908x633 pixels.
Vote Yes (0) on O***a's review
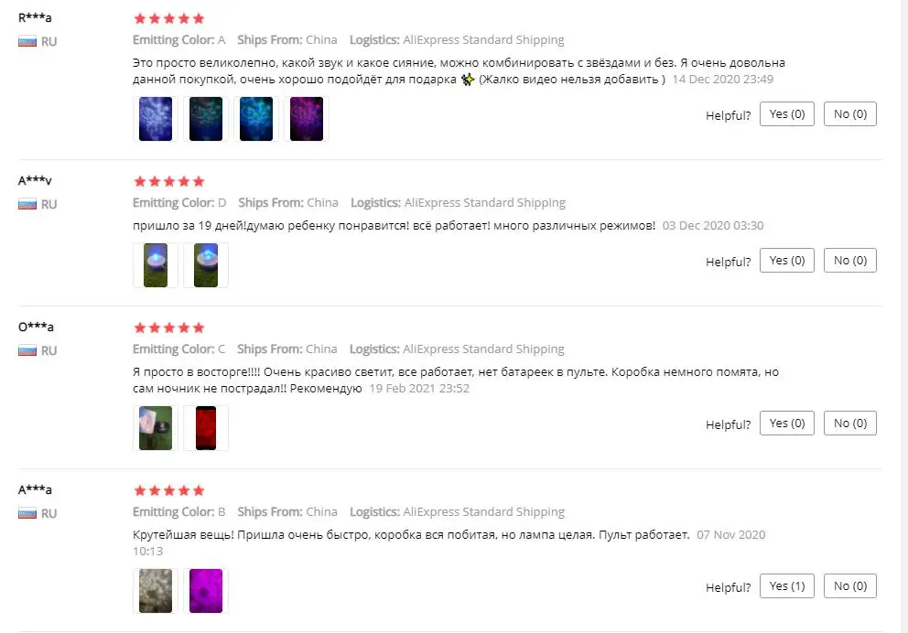[786, 423]
